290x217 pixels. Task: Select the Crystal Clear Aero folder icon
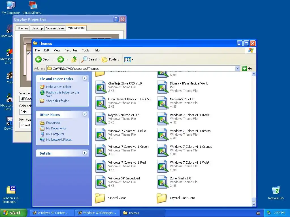coord(162,198)
